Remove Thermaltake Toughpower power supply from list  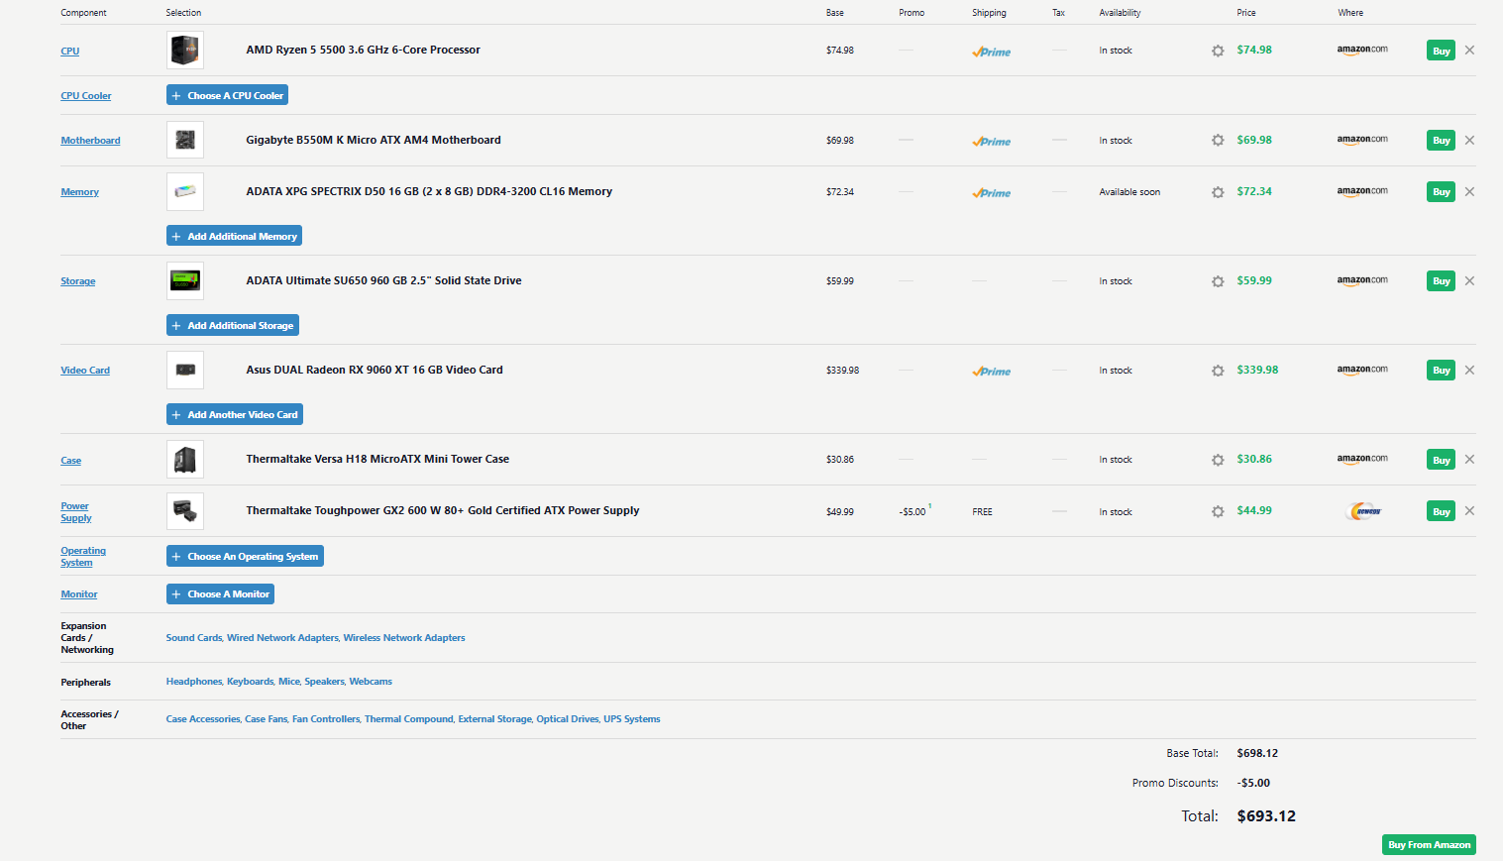pos(1469,511)
